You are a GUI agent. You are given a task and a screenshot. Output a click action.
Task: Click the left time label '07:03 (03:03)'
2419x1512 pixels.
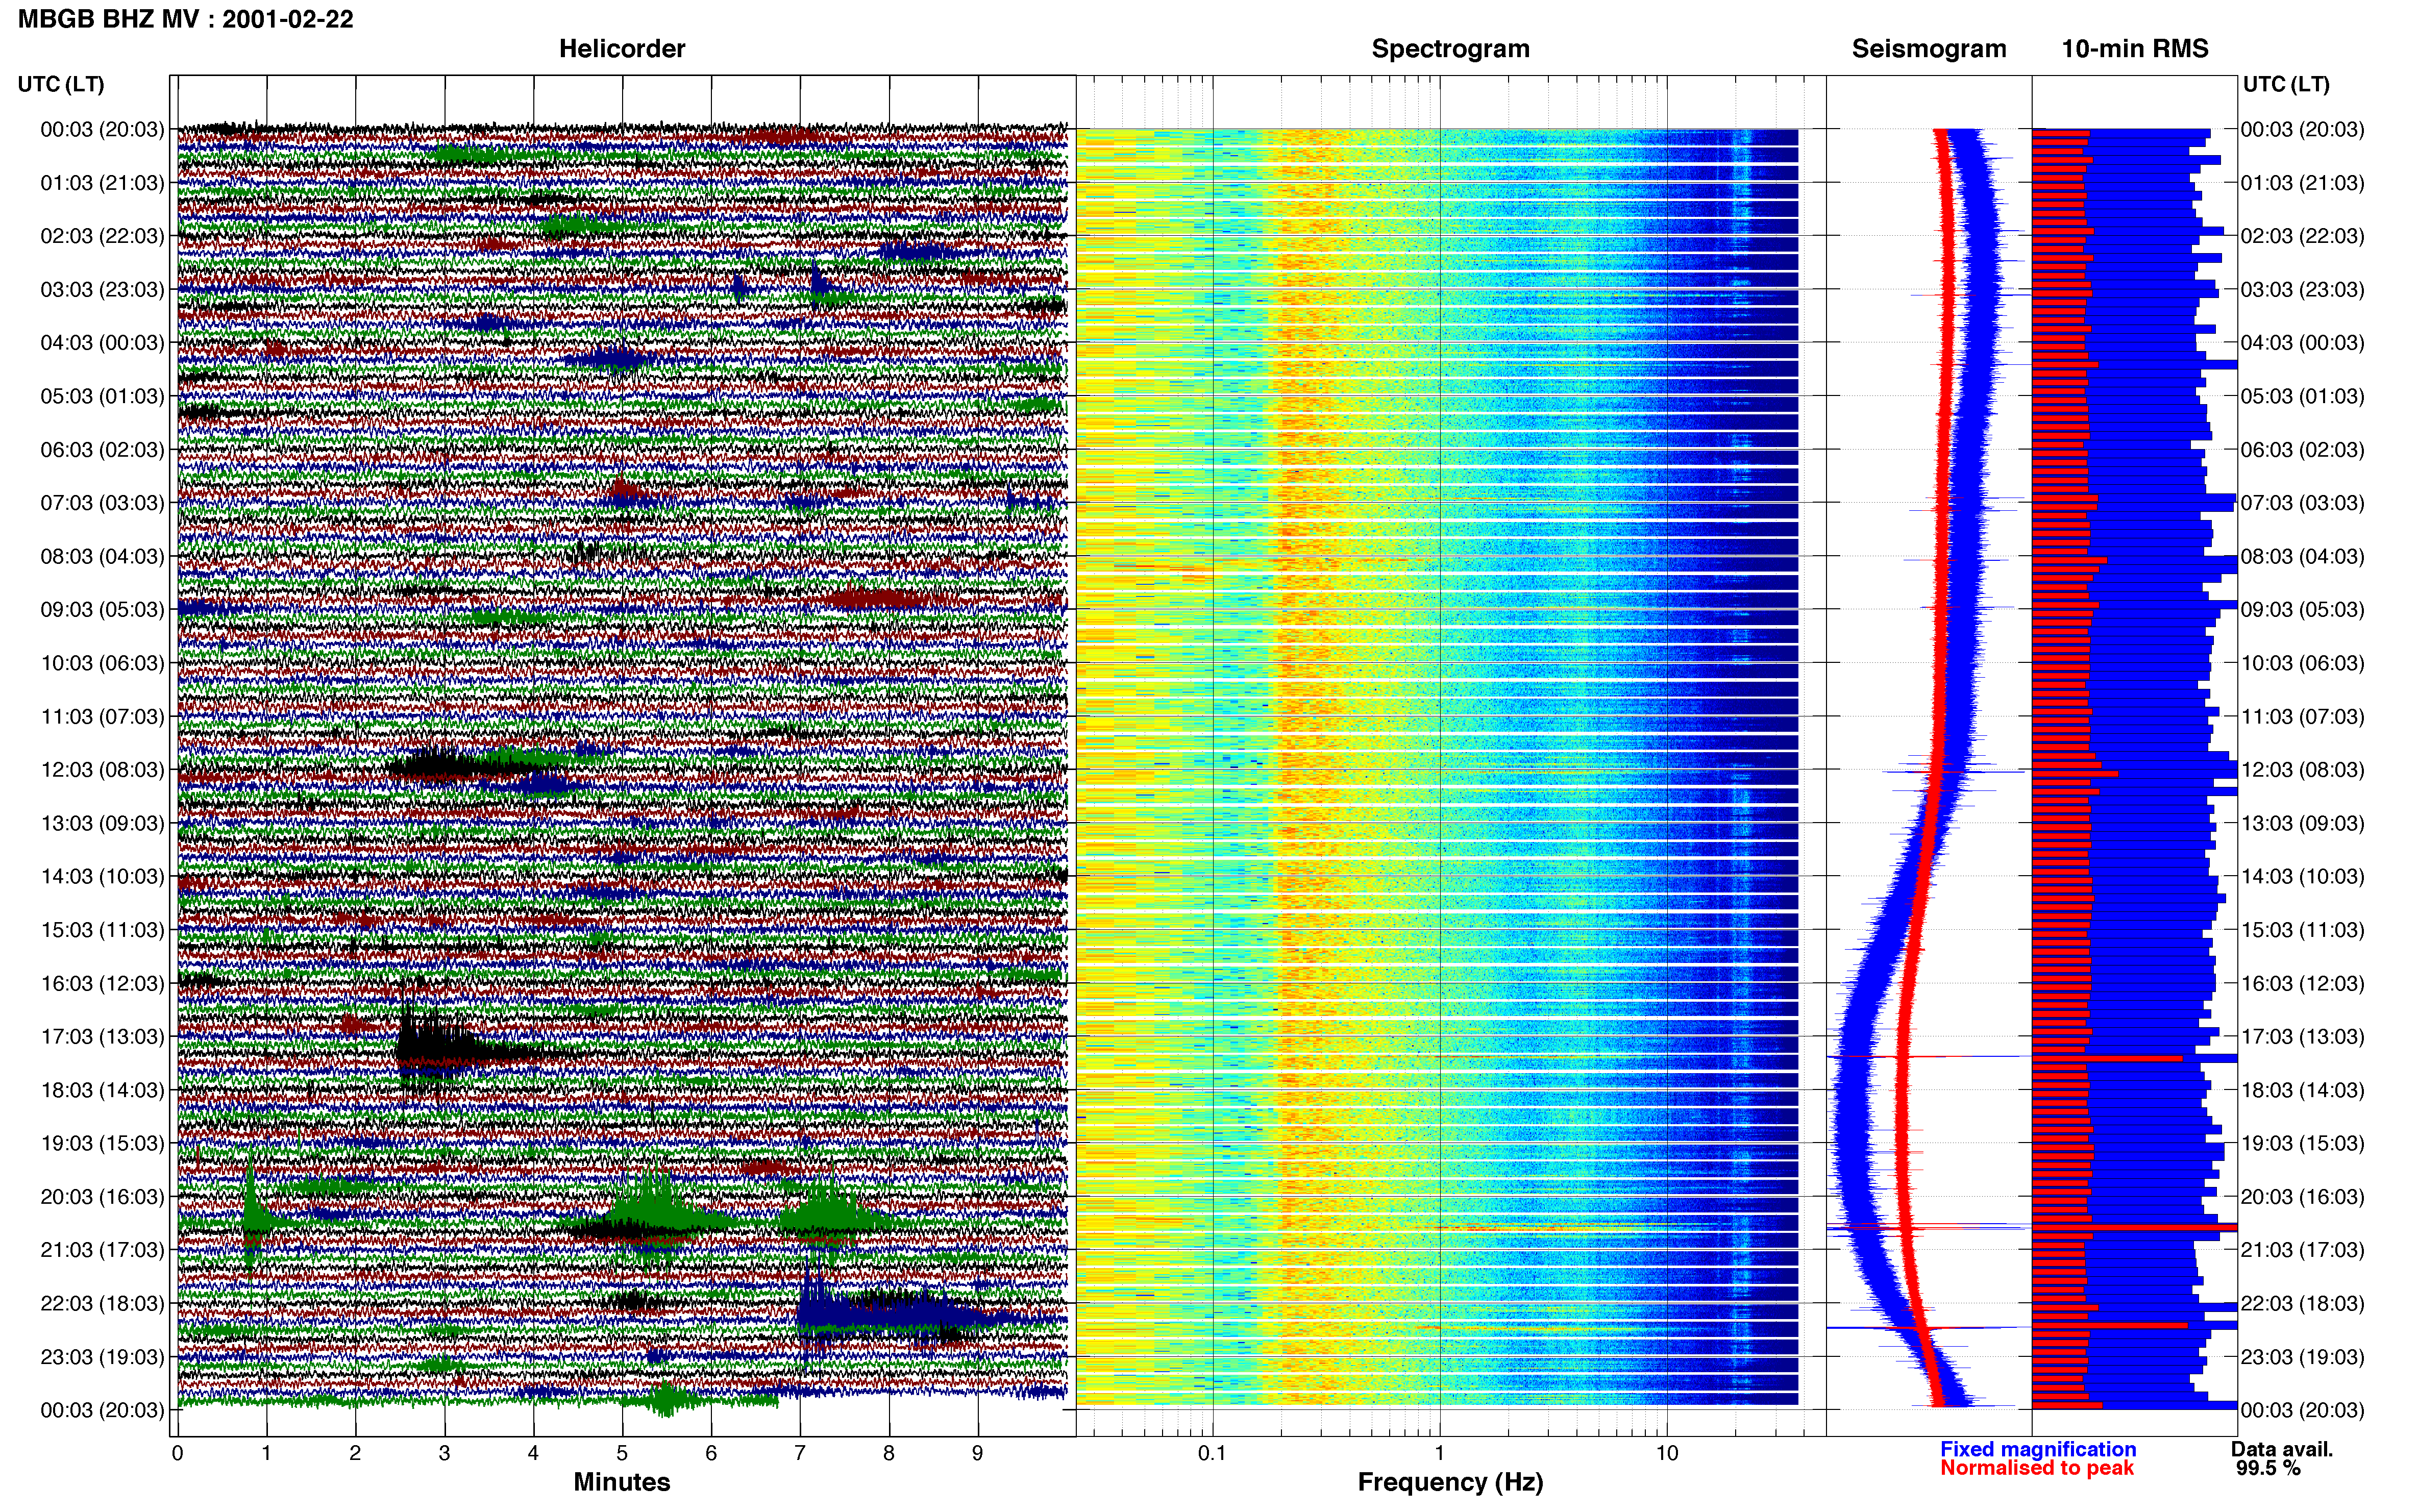(102, 503)
